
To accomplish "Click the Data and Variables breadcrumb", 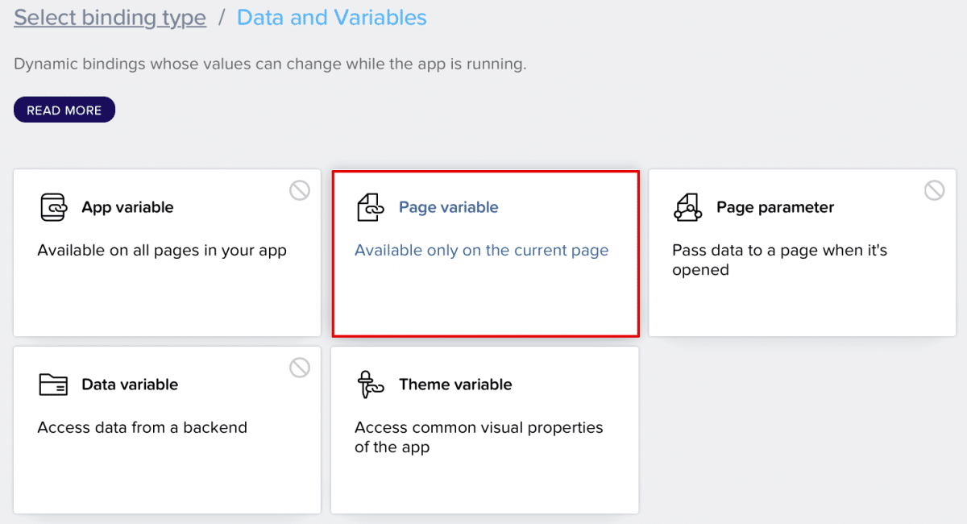I will click(332, 18).
